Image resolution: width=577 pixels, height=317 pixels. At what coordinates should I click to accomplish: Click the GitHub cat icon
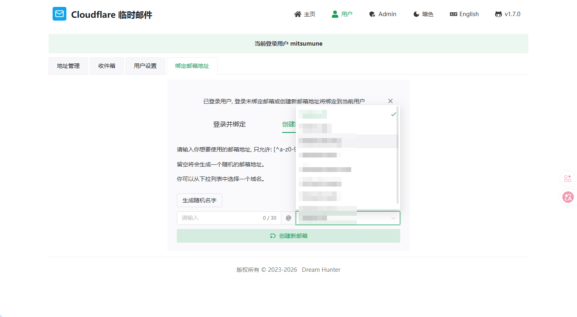tap(499, 14)
